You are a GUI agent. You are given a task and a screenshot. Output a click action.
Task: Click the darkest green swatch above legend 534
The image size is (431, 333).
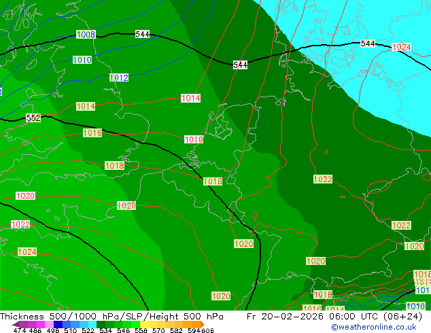(101, 324)
